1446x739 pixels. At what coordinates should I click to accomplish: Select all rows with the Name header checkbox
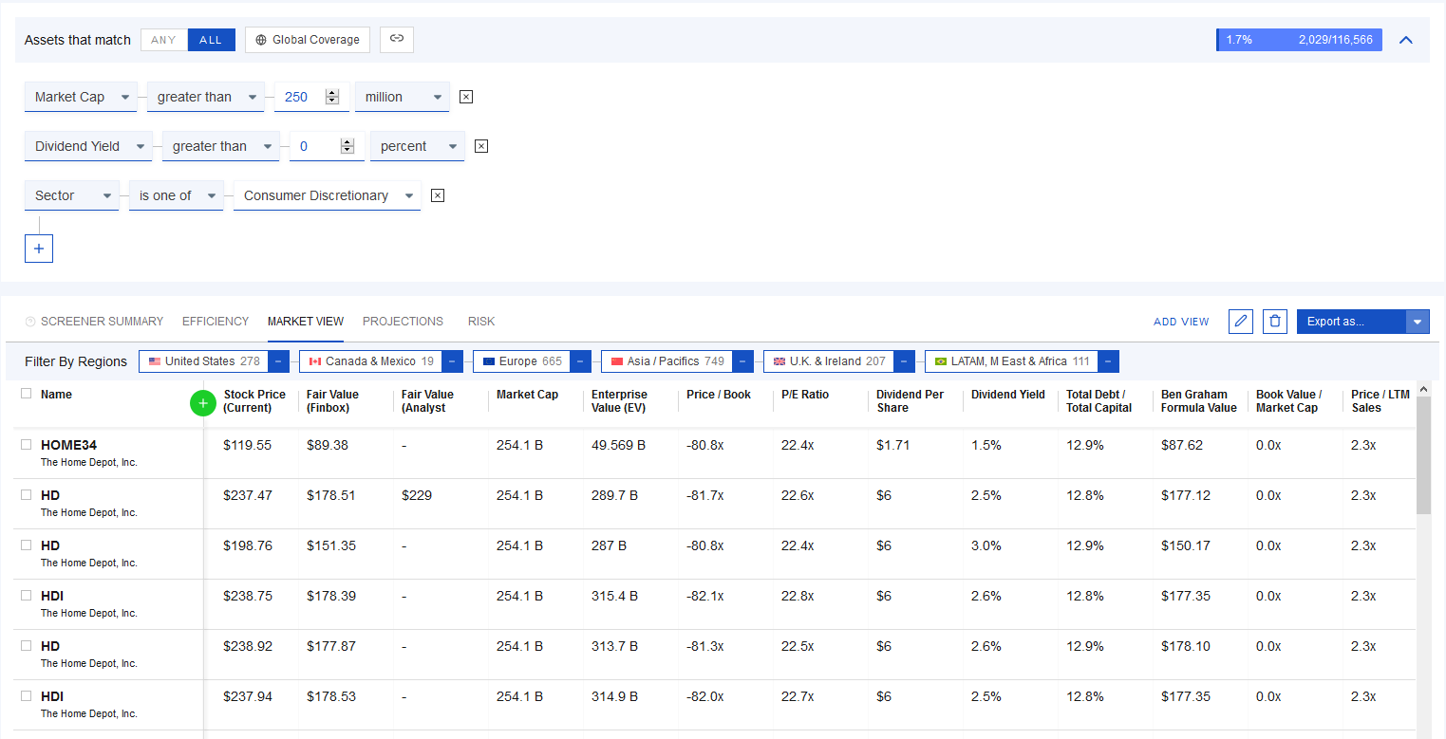(27, 394)
